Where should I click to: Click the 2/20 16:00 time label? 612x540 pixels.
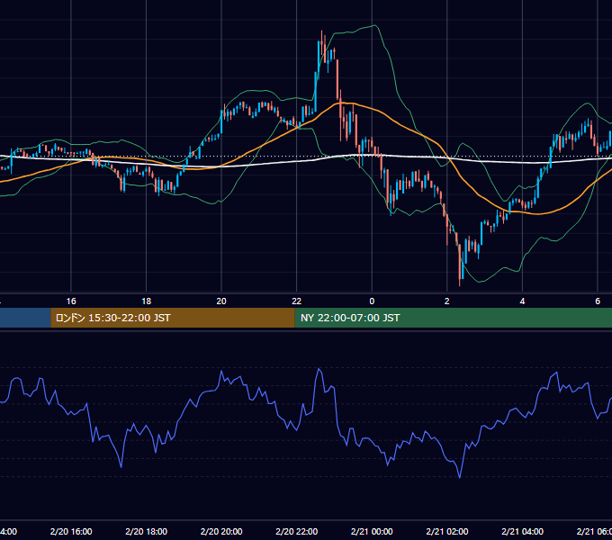(71, 531)
